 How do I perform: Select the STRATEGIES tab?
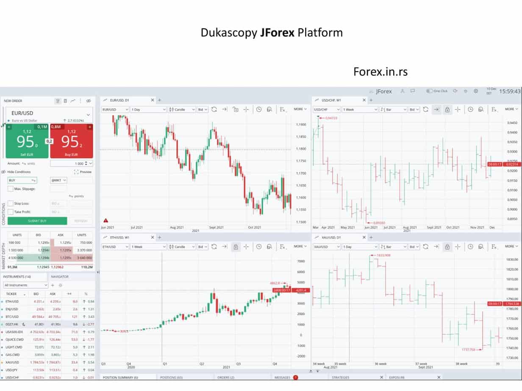(341, 377)
